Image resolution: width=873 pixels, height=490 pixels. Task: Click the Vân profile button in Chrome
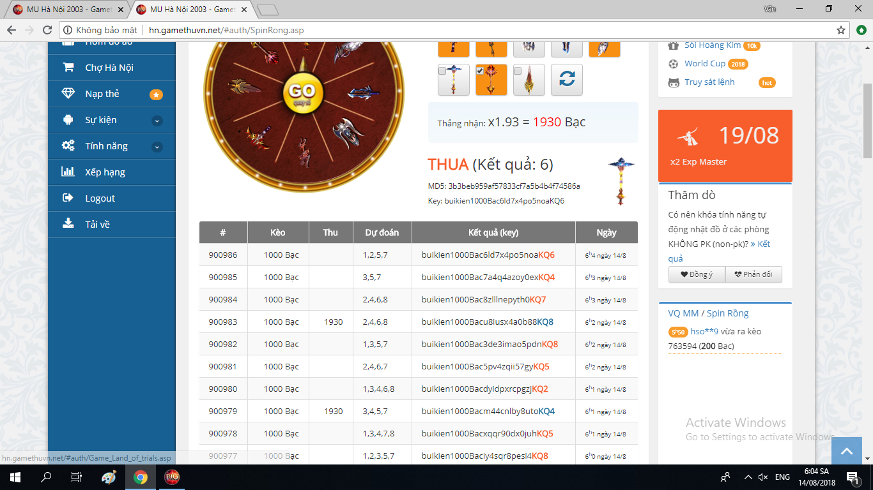(x=770, y=9)
